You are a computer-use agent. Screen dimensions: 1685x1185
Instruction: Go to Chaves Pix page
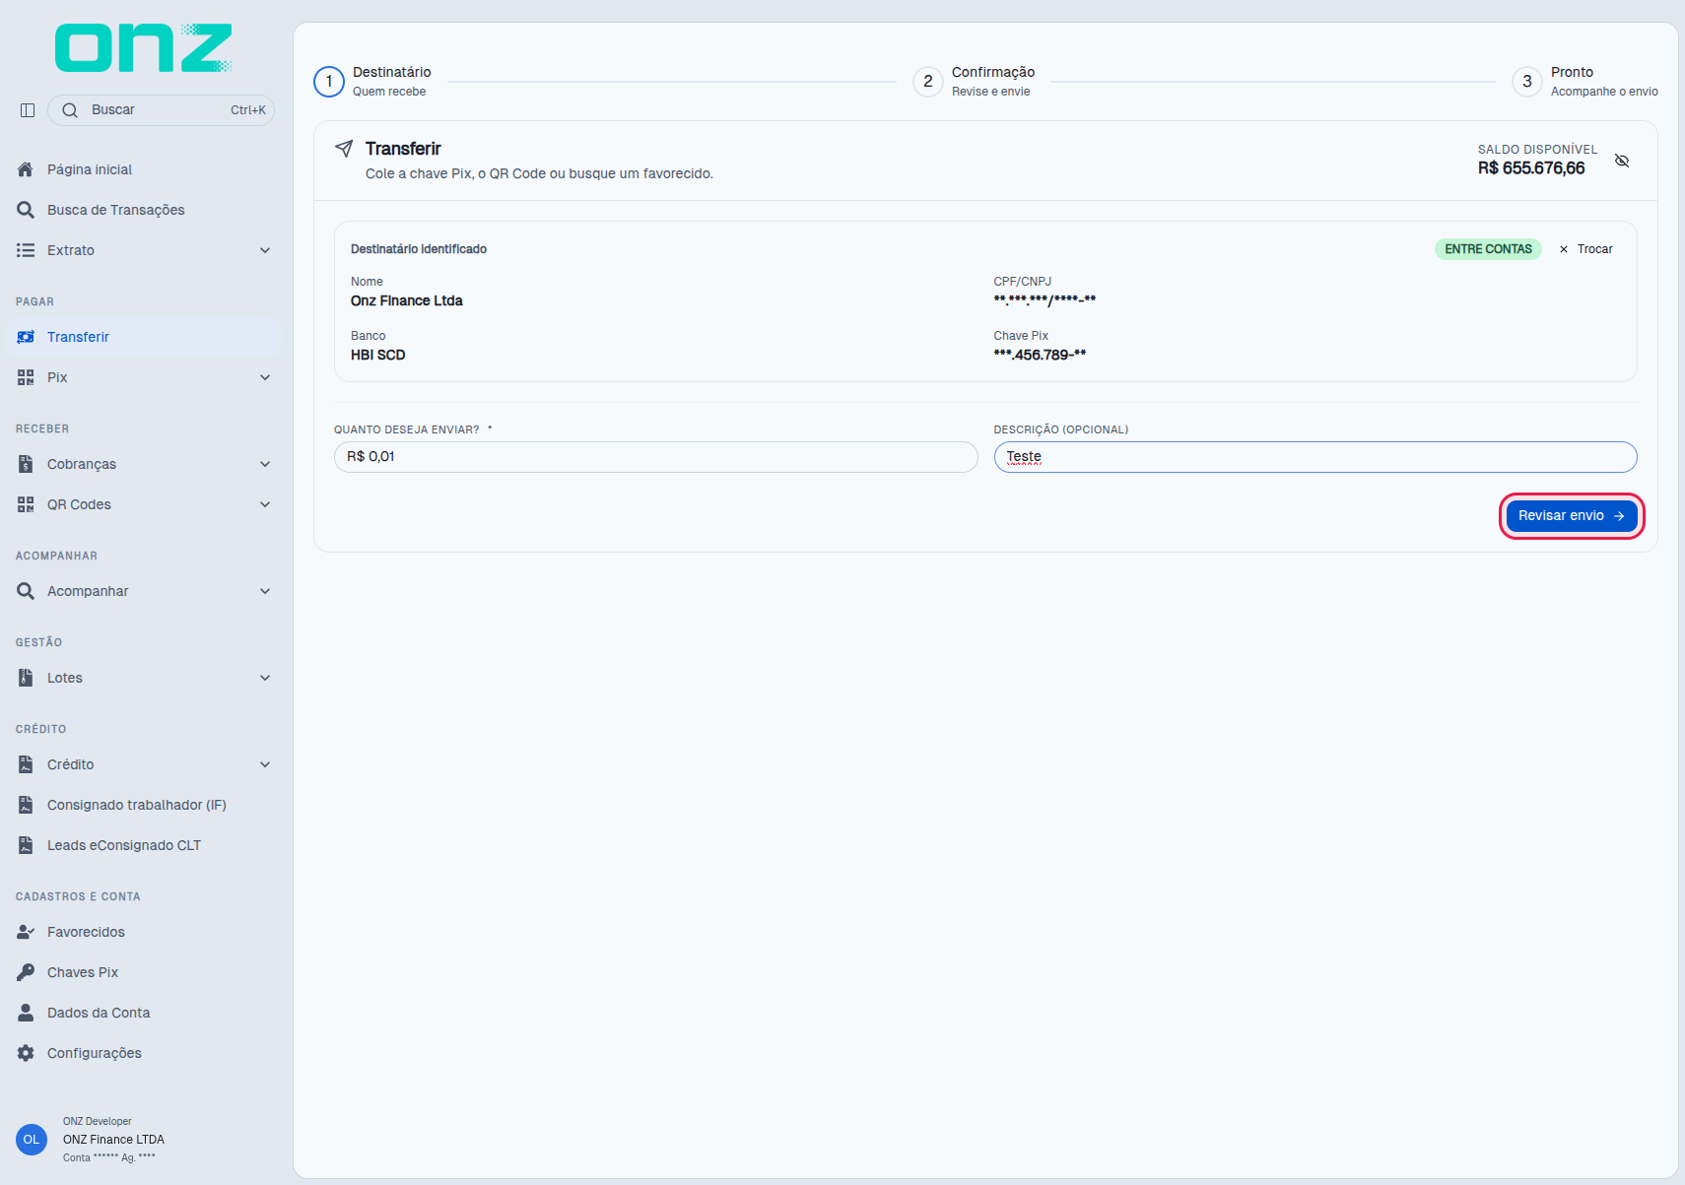tap(144, 972)
